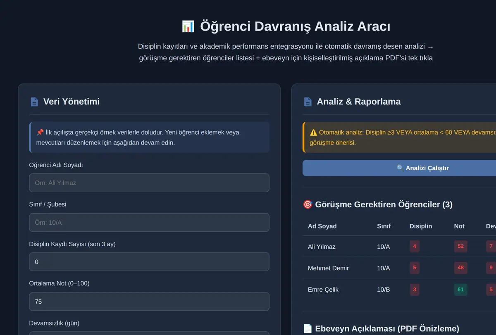Select Ali Yılmaz in the student table
This screenshot has height=335, width=496.
click(x=322, y=247)
